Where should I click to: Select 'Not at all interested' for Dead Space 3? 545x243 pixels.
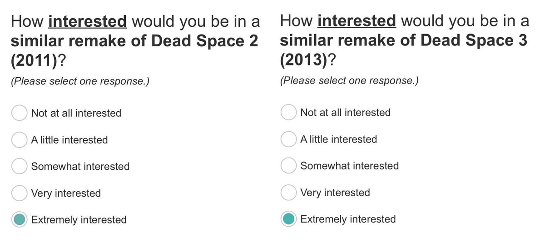[x=288, y=112]
